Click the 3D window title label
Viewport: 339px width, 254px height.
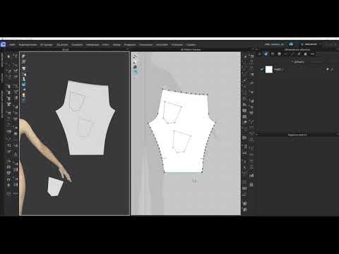tap(66, 49)
